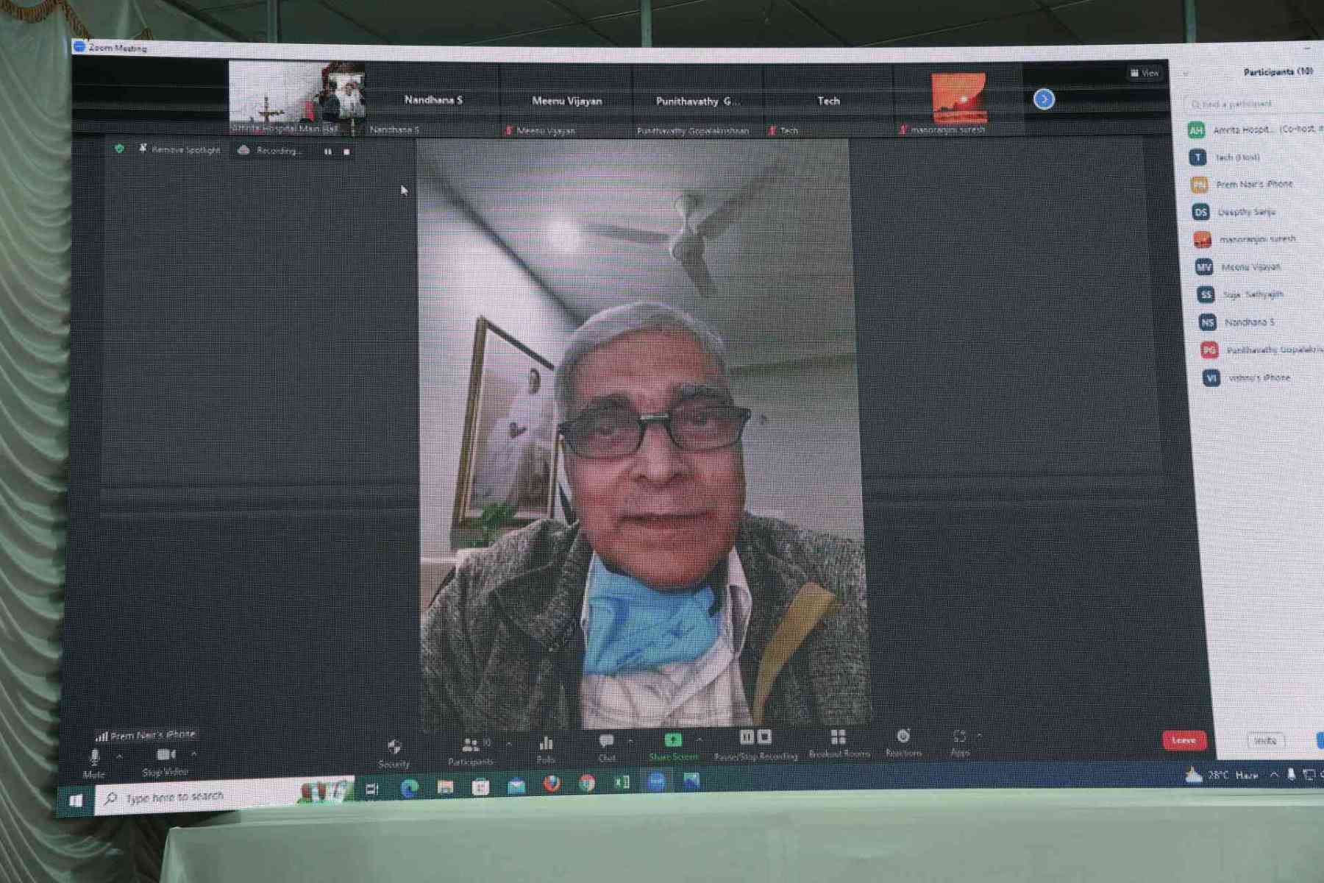Click the green Share Screen icon

pos(673,740)
